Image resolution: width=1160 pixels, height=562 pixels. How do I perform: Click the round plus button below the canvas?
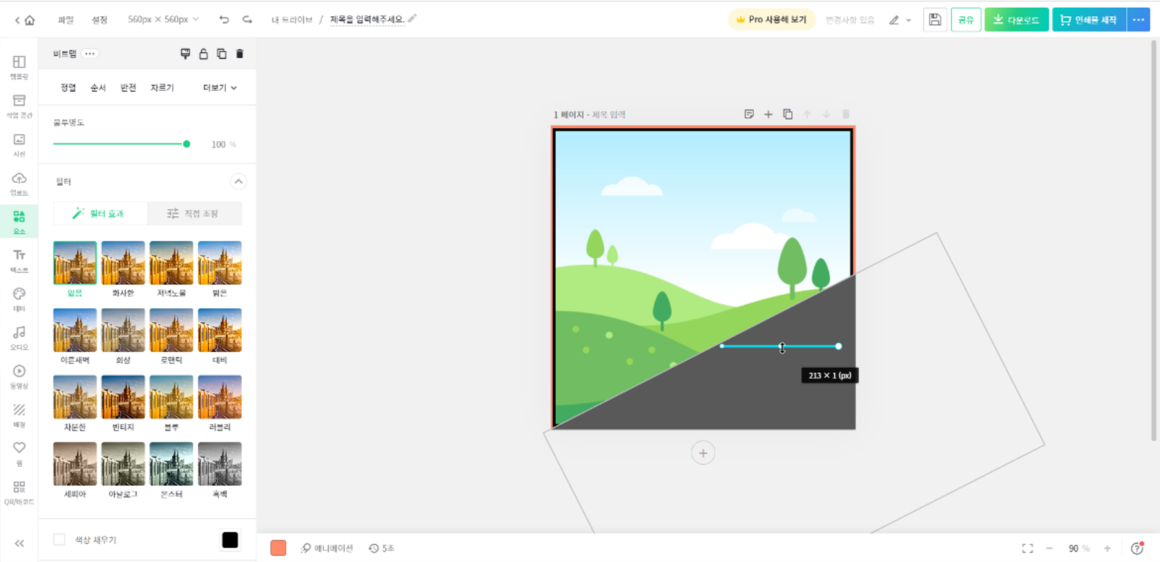point(703,453)
